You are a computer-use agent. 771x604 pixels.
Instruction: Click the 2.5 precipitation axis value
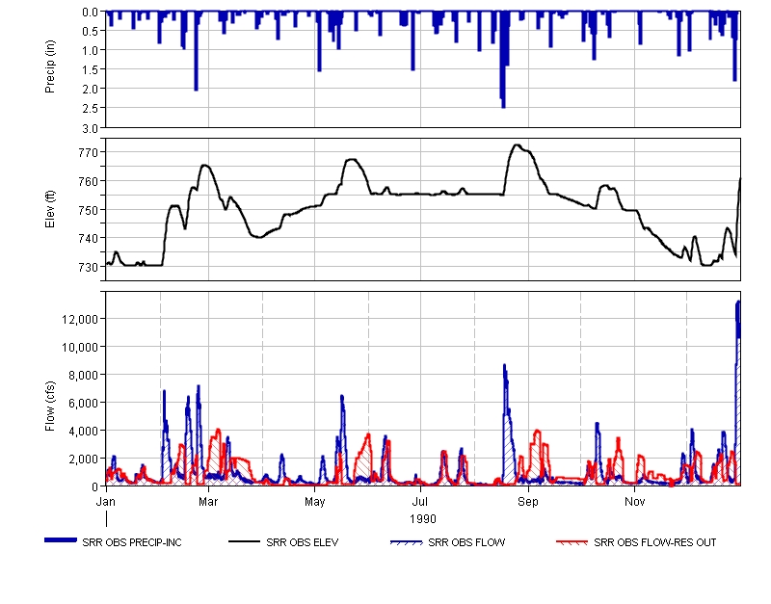point(90,108)
